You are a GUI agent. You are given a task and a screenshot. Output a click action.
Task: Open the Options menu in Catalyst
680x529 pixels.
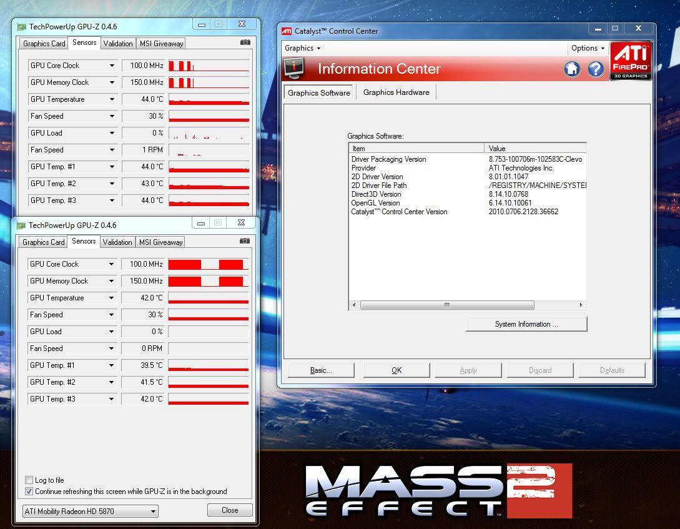588,48
